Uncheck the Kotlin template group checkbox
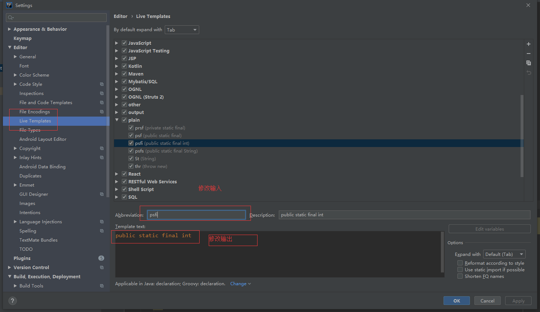This screenshot has width=540, height=312. tap(124, 66)
